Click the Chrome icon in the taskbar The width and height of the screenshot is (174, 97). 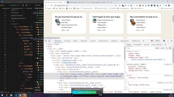coord(20,95)
